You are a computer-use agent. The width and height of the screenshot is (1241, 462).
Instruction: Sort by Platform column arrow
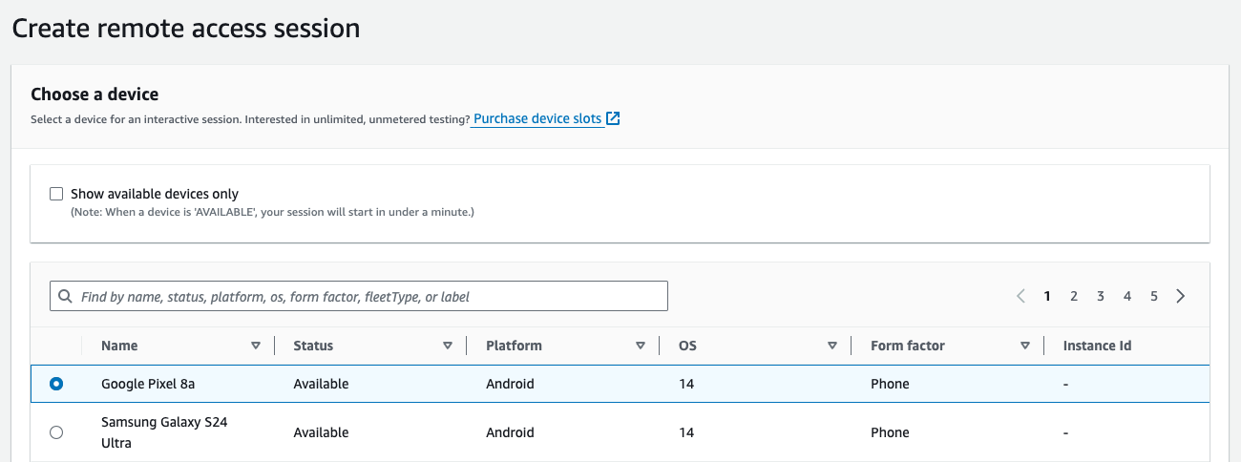coord(640,346)
